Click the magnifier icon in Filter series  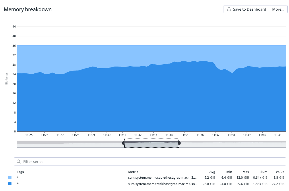tap(19, 161)
